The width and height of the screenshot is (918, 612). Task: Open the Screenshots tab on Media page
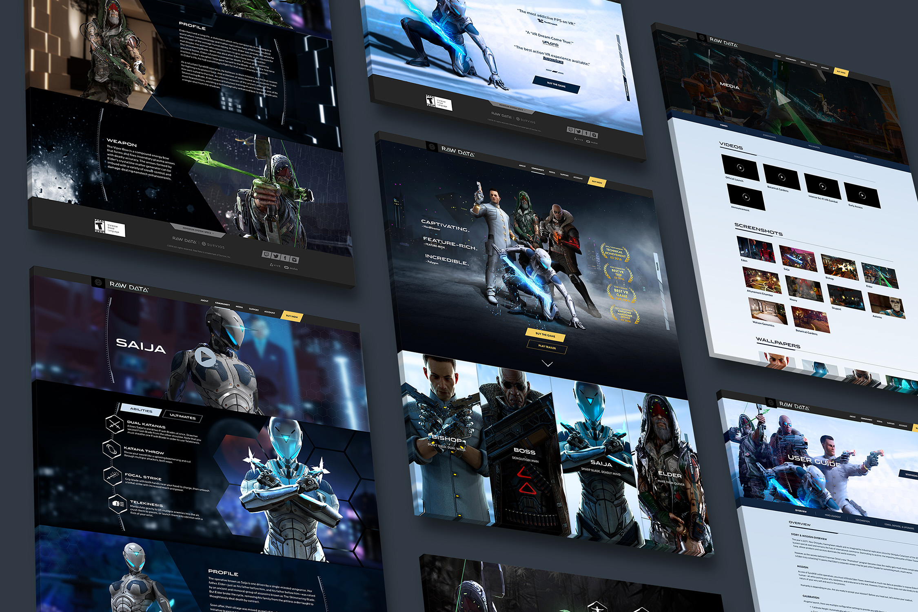click(x=769, y=137)
